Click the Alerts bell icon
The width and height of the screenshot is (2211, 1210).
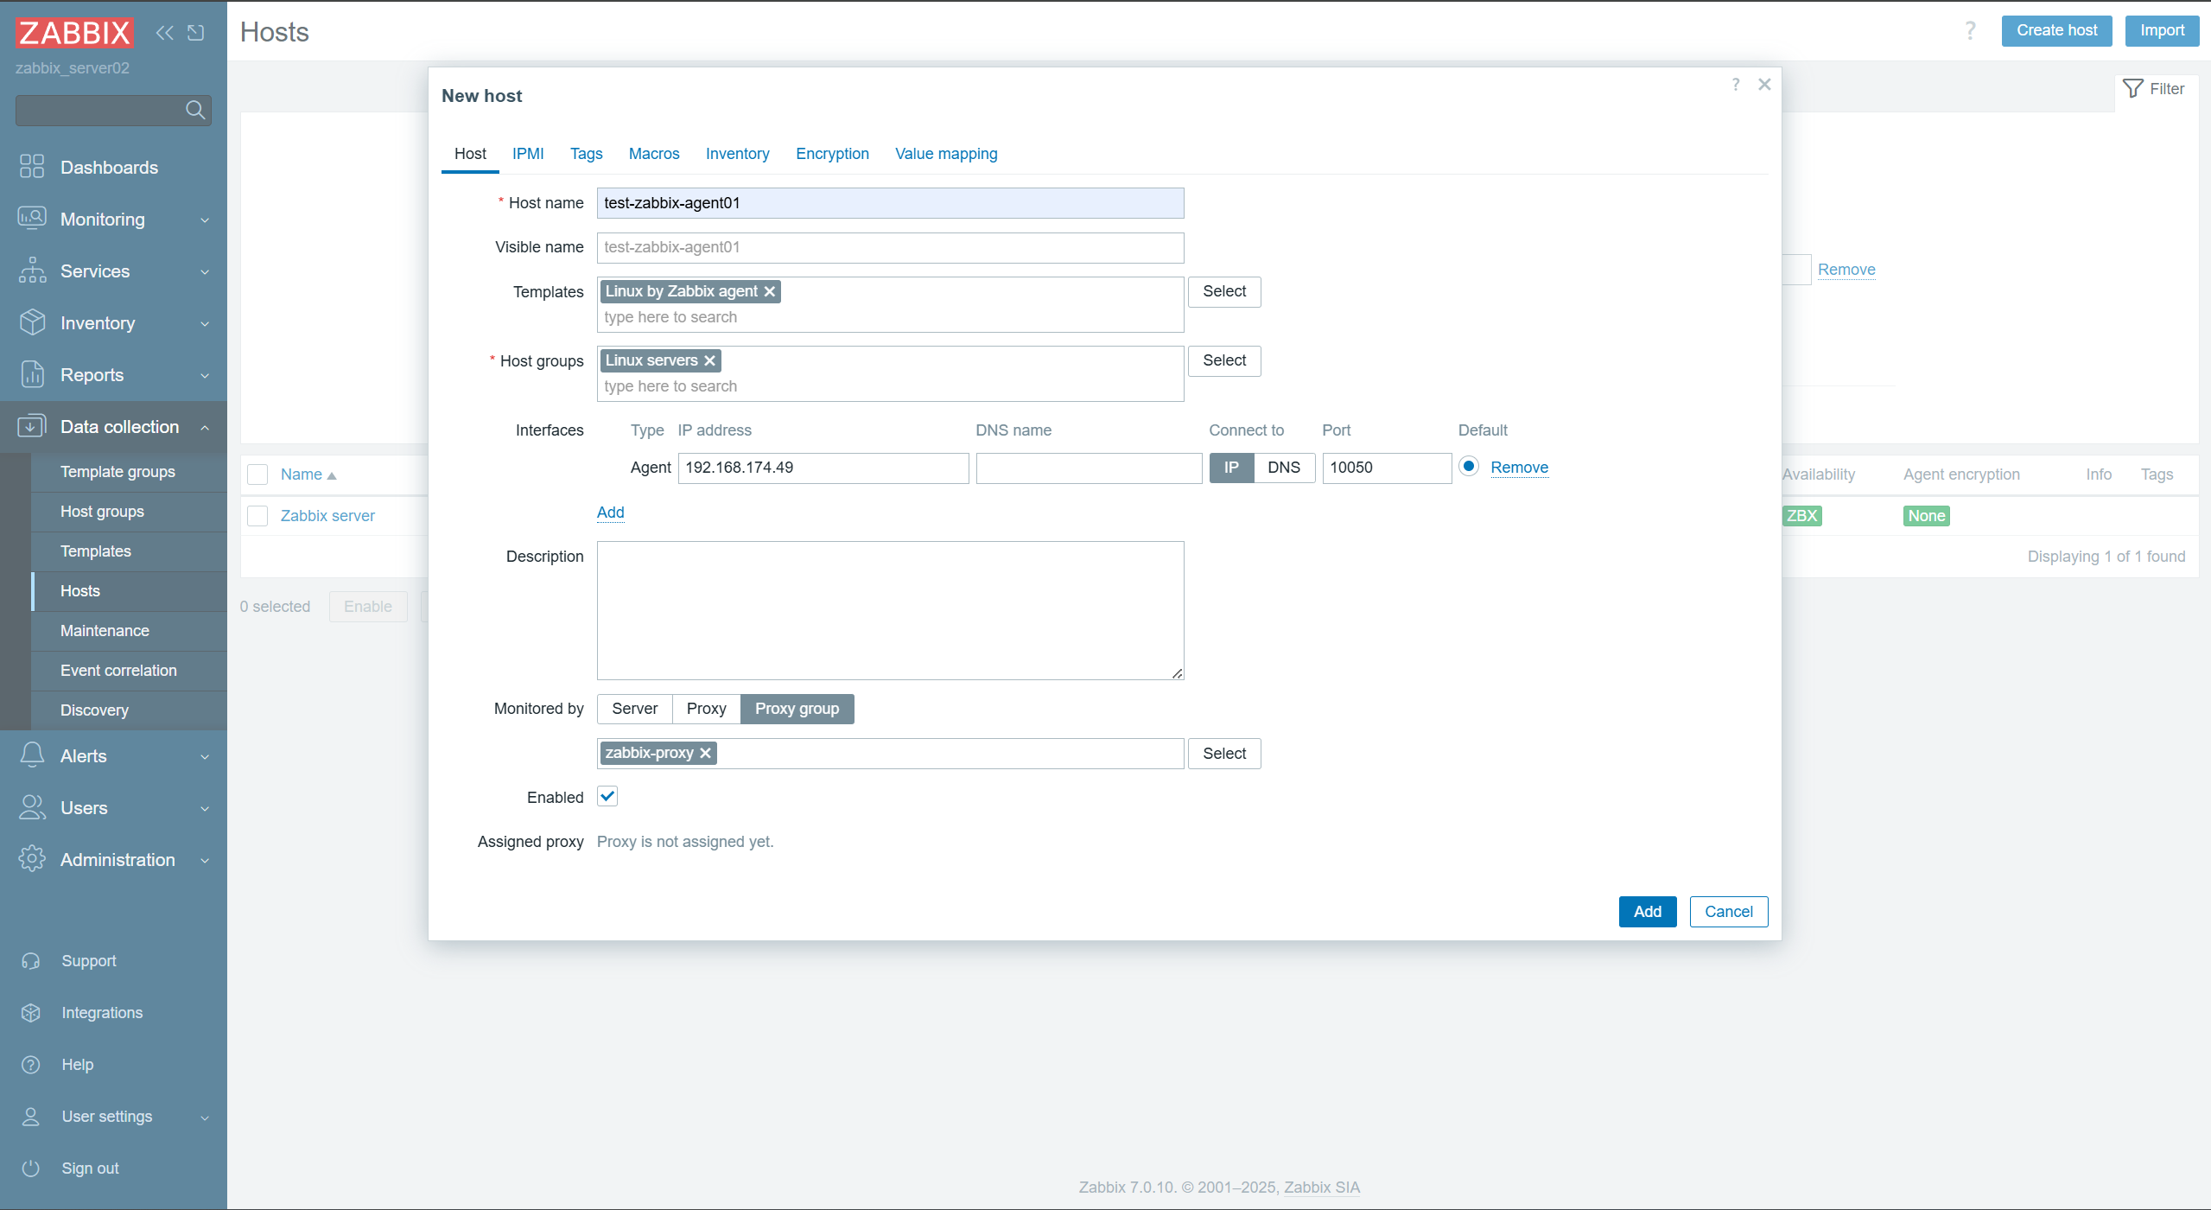coord(32,755)
